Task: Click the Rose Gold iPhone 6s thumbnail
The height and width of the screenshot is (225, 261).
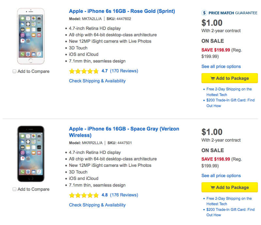Action: (x=31, y=36)
